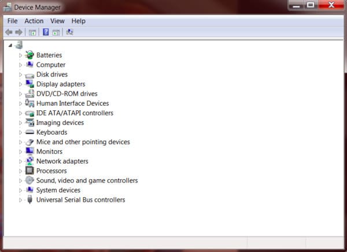This screenshot has height=252, width=347.
Task: Click the Mice and pointing devices icon
Action: coord(29,142)
